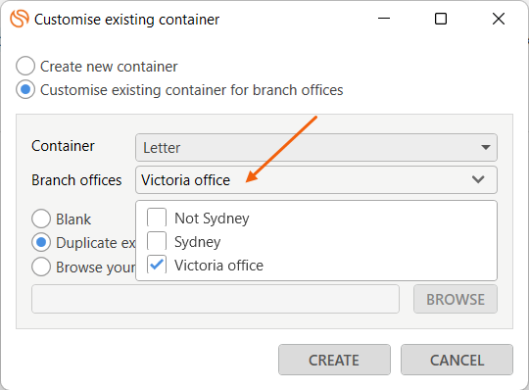Select the Duplicate existing radio option

click(x=41, y=242)
